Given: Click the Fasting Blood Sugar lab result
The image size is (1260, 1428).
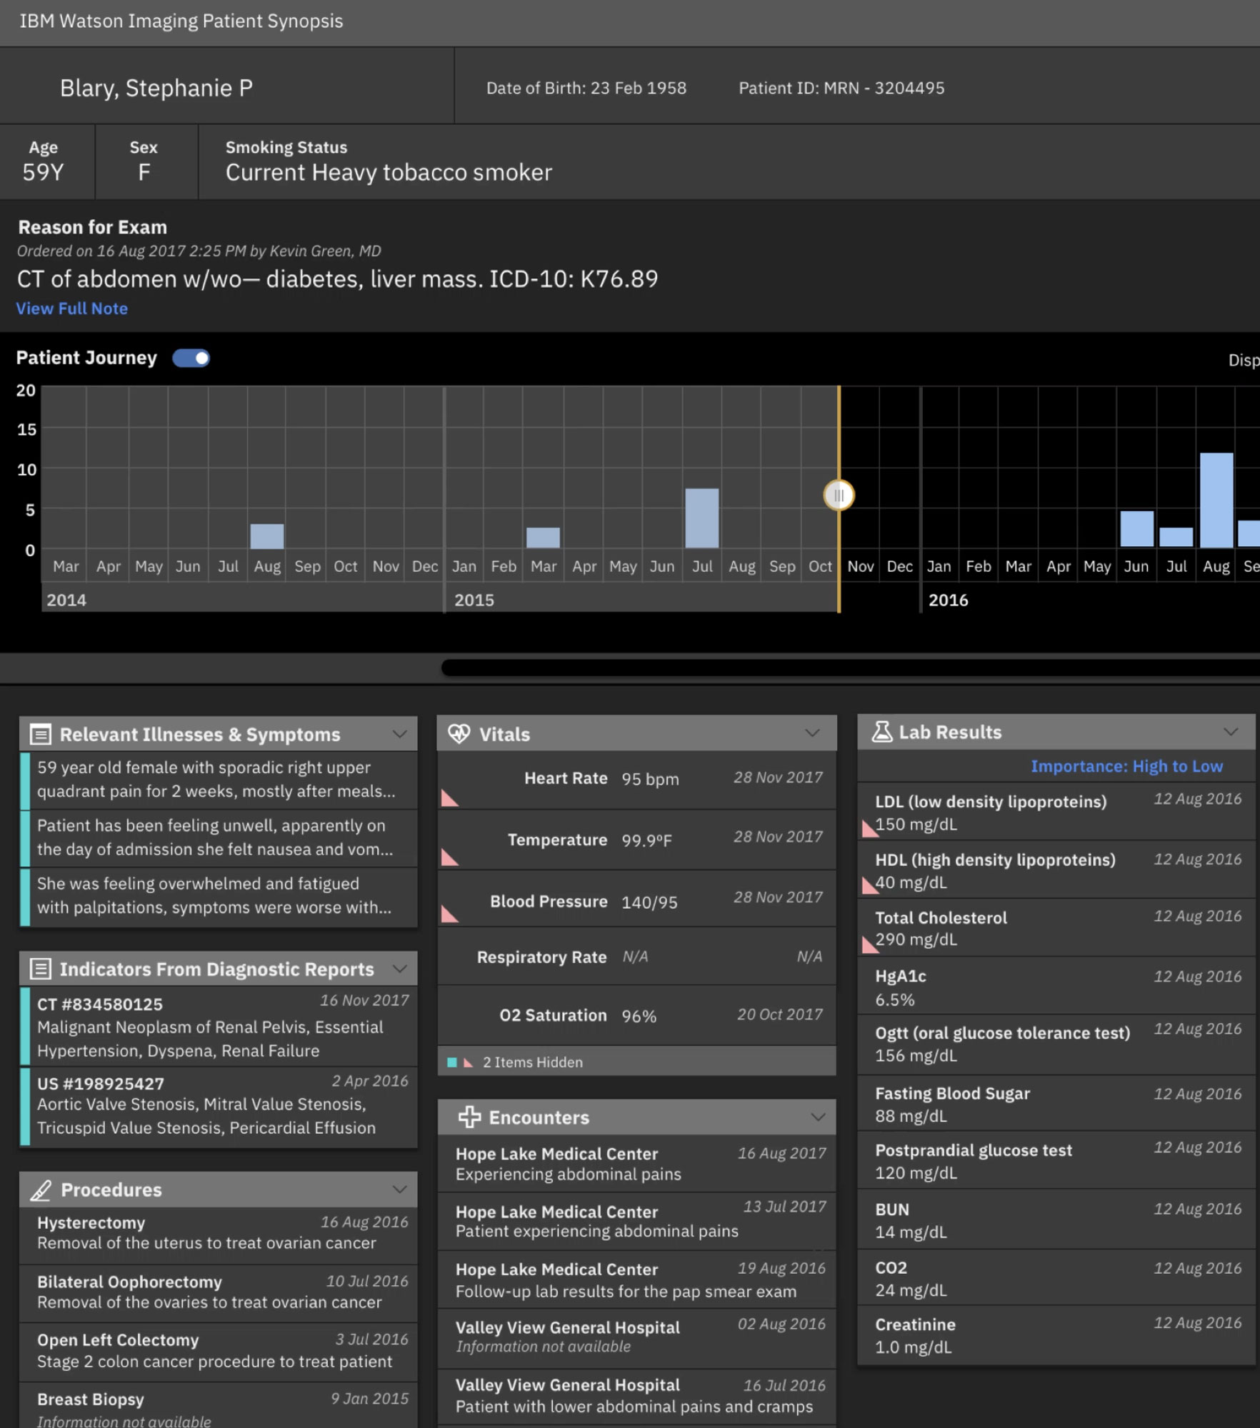Looking at the screenshot, I should (1056, 1104).
